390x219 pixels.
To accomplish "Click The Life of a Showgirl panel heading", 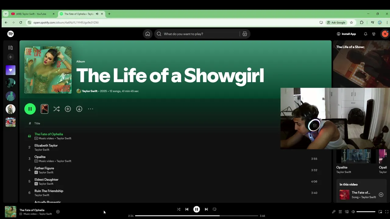I will click(350, 47).
